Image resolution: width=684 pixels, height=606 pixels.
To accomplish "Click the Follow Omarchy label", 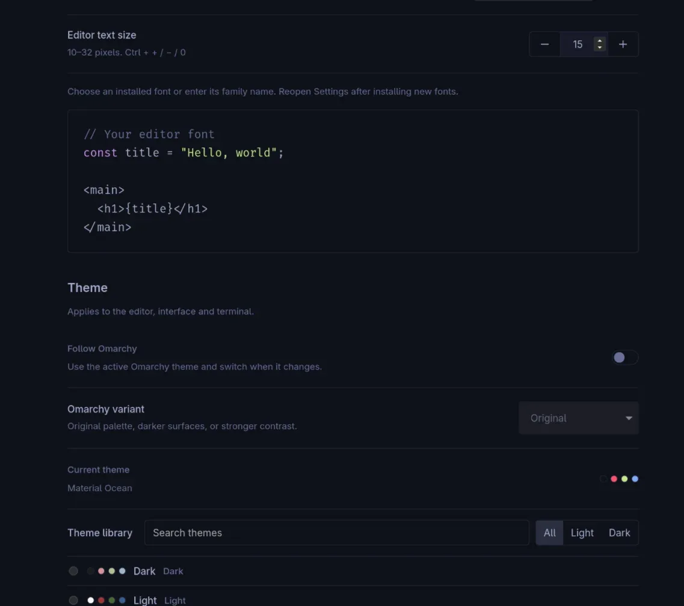I will click(x=102, y=348).
